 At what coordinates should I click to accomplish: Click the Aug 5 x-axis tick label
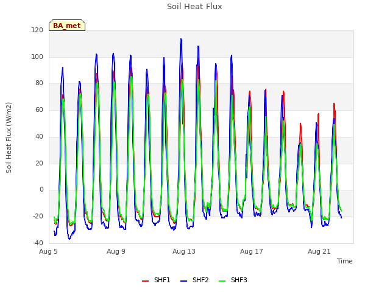(48, 251)
